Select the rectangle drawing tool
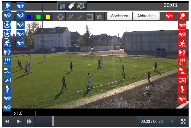 tap(90, 17)
